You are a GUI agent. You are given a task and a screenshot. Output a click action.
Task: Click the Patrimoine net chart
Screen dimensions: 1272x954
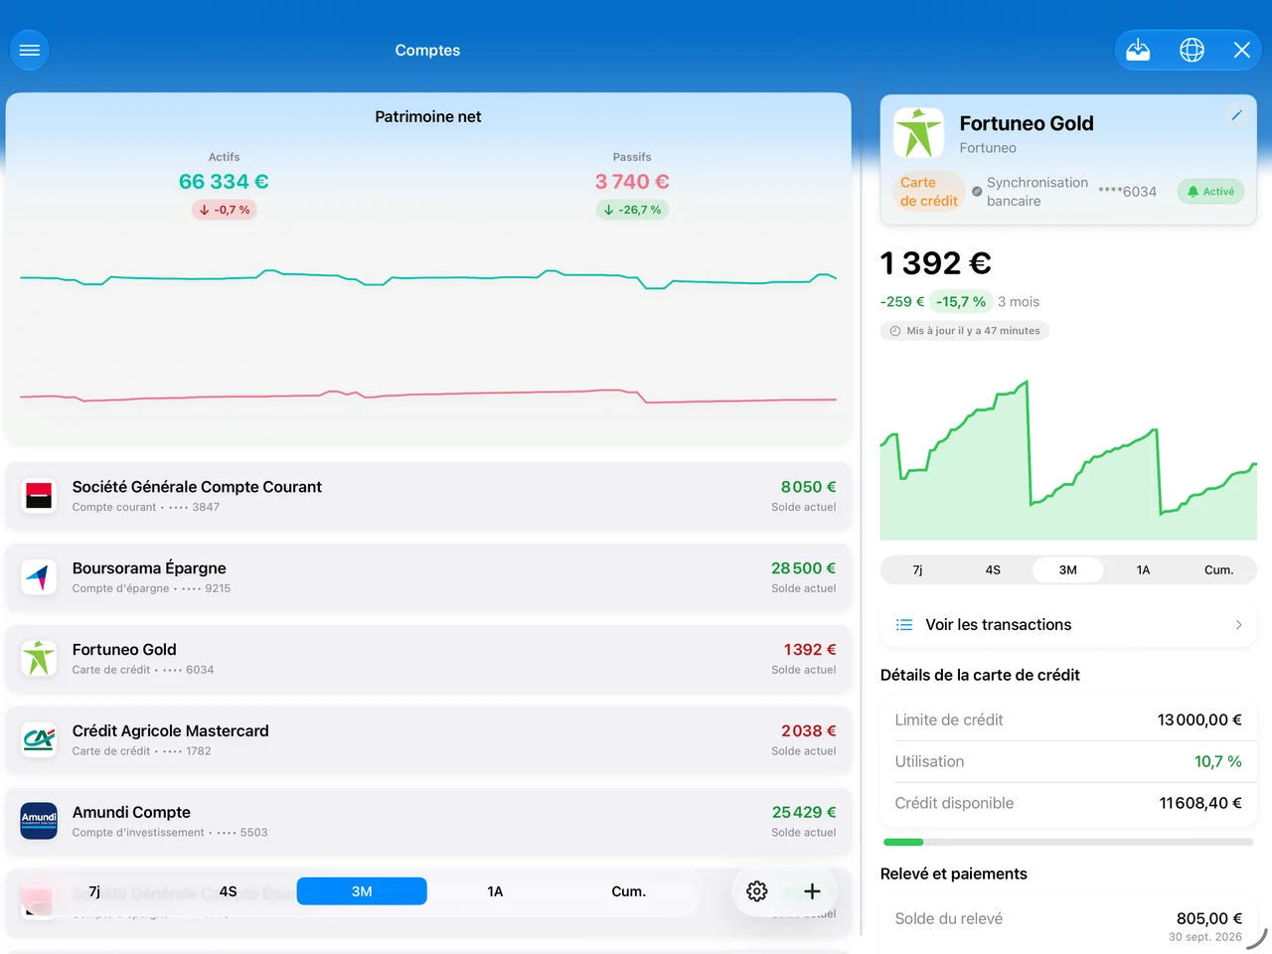tap(428, 335)
